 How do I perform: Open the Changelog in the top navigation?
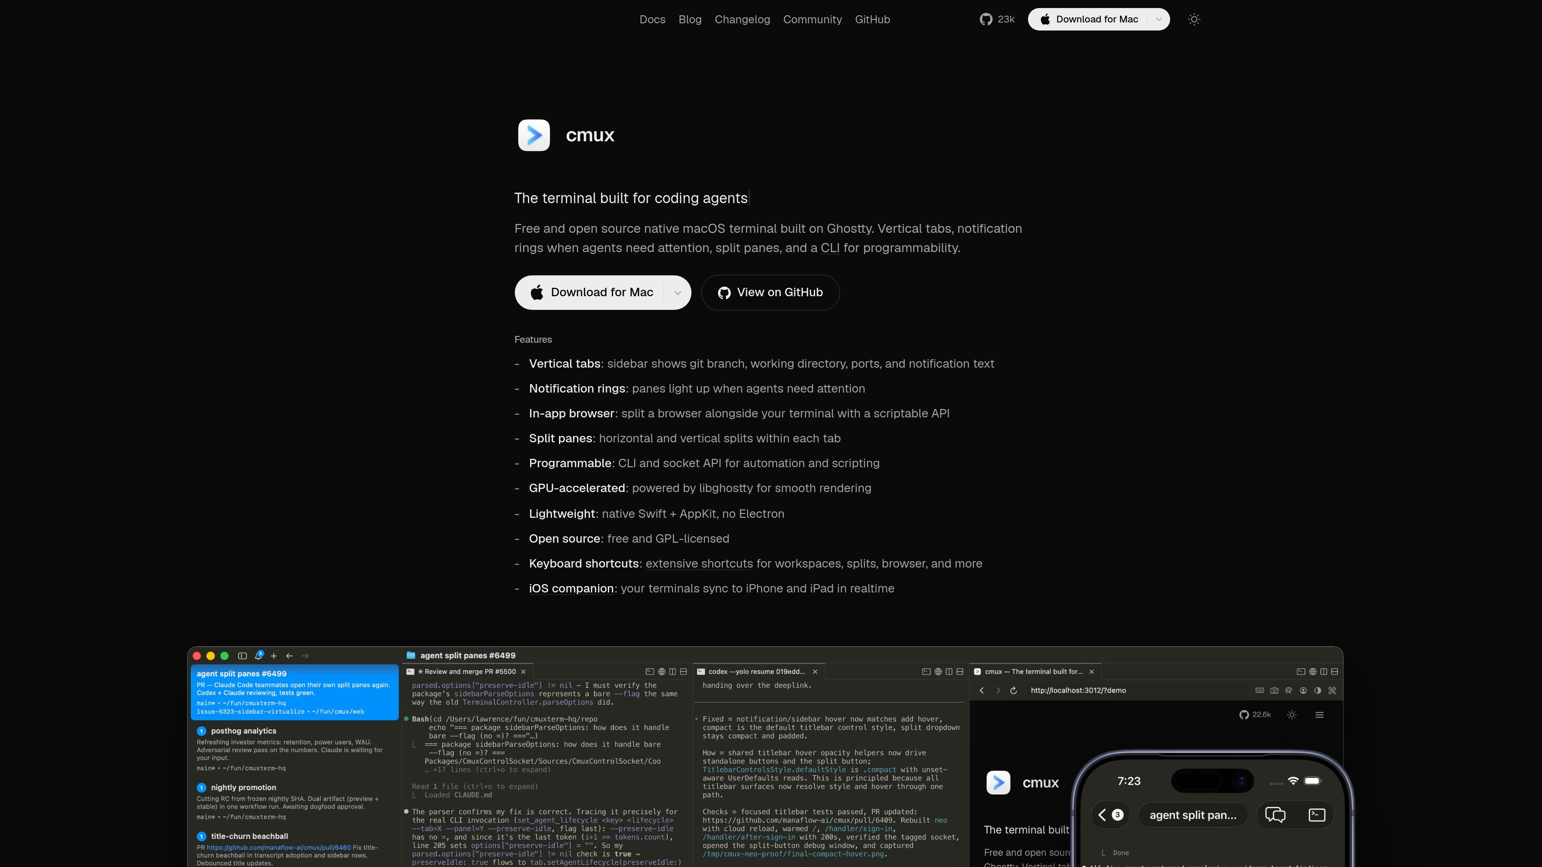point(742,19)
